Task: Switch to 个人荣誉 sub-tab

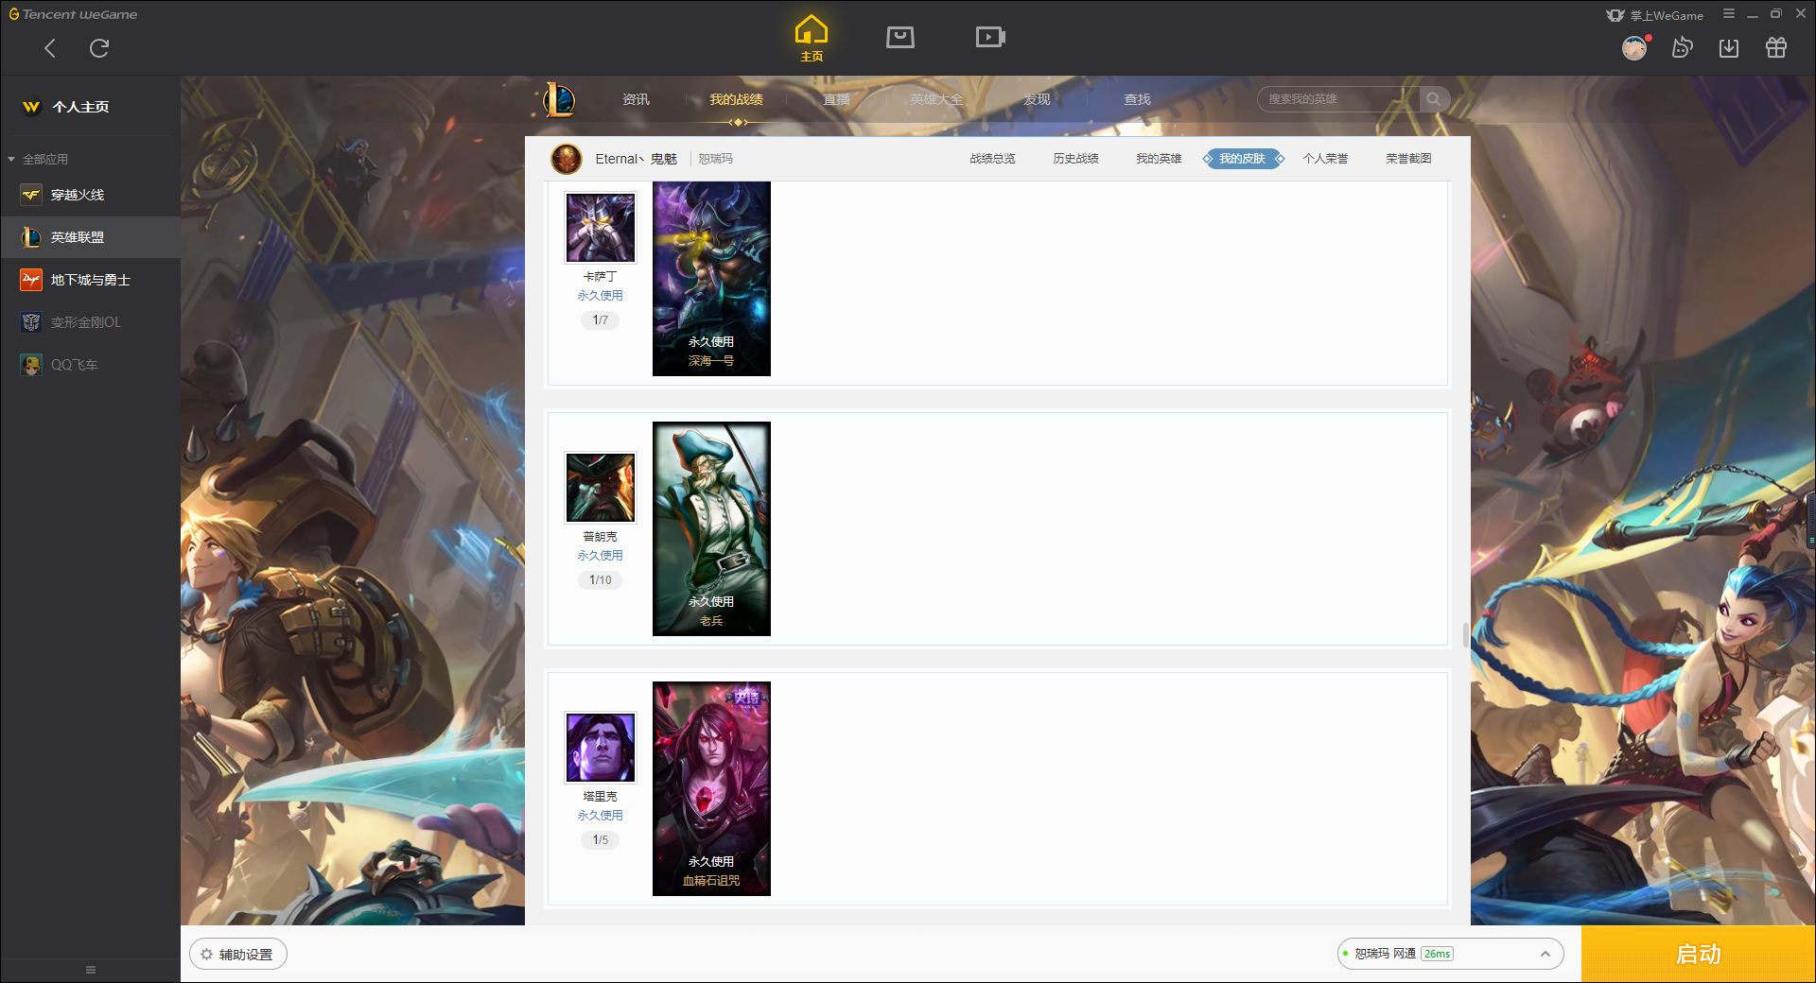Action: pos(1325,159)
